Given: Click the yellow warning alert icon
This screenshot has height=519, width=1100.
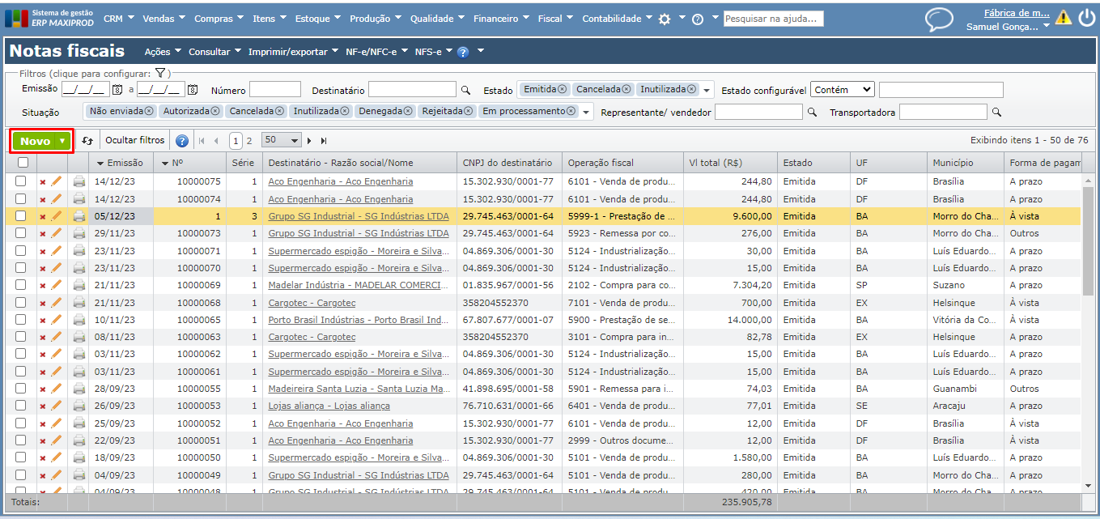Looking at the screenshot, I should (1063, 18).
